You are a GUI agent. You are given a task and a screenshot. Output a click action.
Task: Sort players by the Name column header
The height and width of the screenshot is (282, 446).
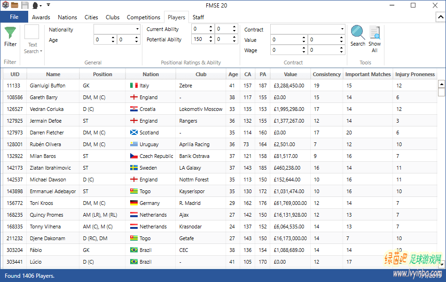pos(53,74)
